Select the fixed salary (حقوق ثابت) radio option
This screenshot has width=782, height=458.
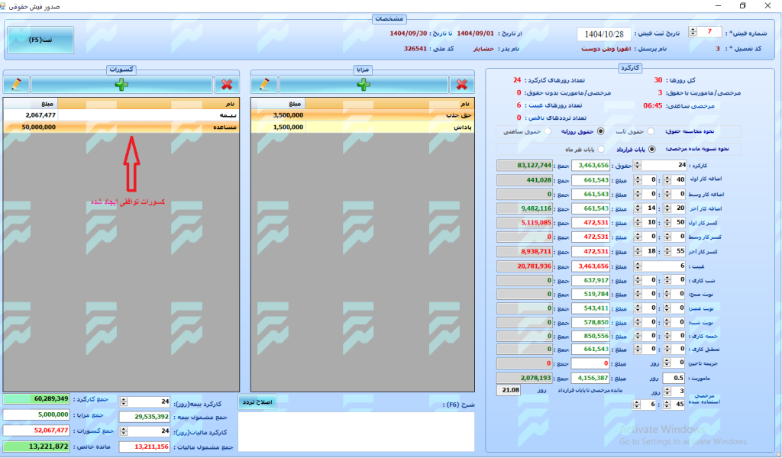click(x=650, y=131)
